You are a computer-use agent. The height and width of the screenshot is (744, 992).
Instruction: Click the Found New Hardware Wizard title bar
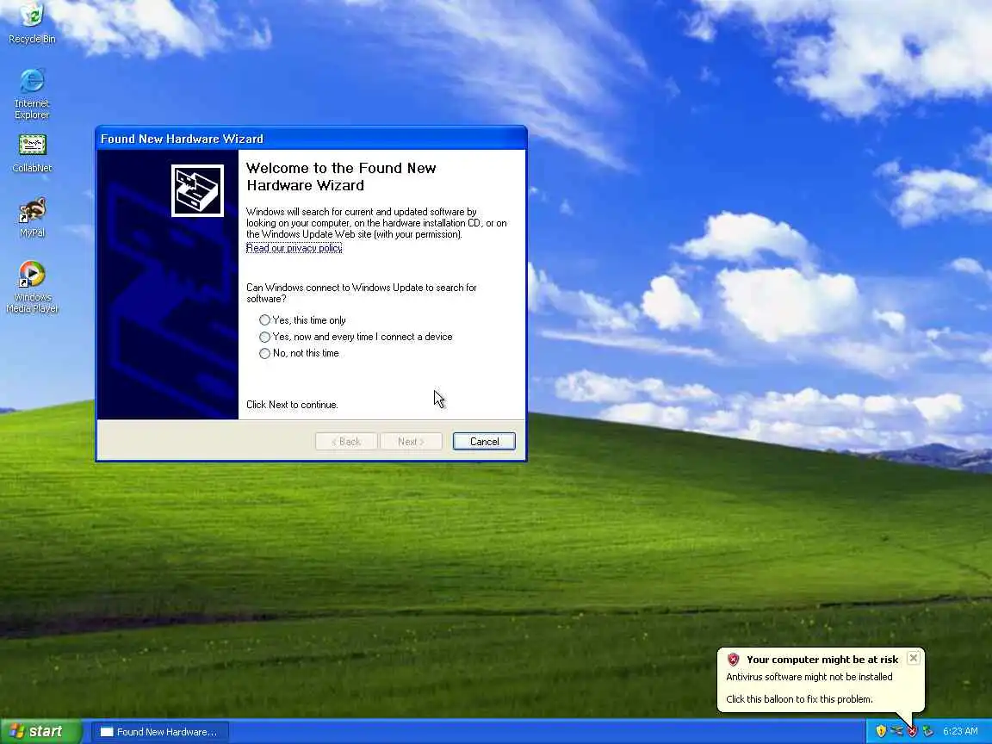(311, 139)
